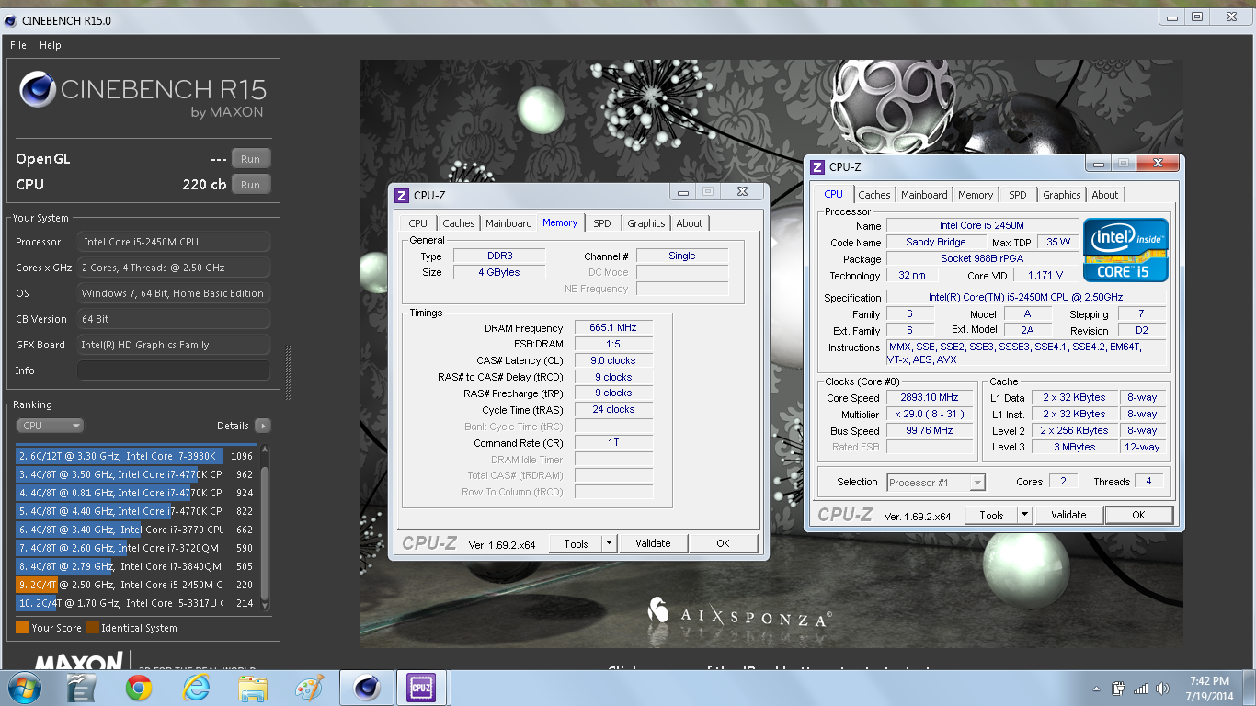Switch to Mainboard tab in Memory CPU-Z window

click(508, 223)
